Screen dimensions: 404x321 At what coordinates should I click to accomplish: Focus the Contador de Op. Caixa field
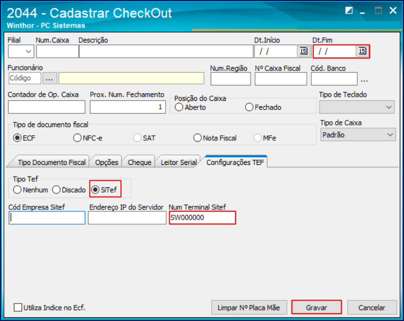[x=47, y=107]
